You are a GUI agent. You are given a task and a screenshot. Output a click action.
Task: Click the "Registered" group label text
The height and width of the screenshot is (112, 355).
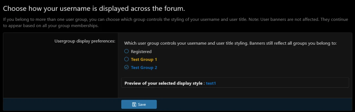(x=141, y=52)
